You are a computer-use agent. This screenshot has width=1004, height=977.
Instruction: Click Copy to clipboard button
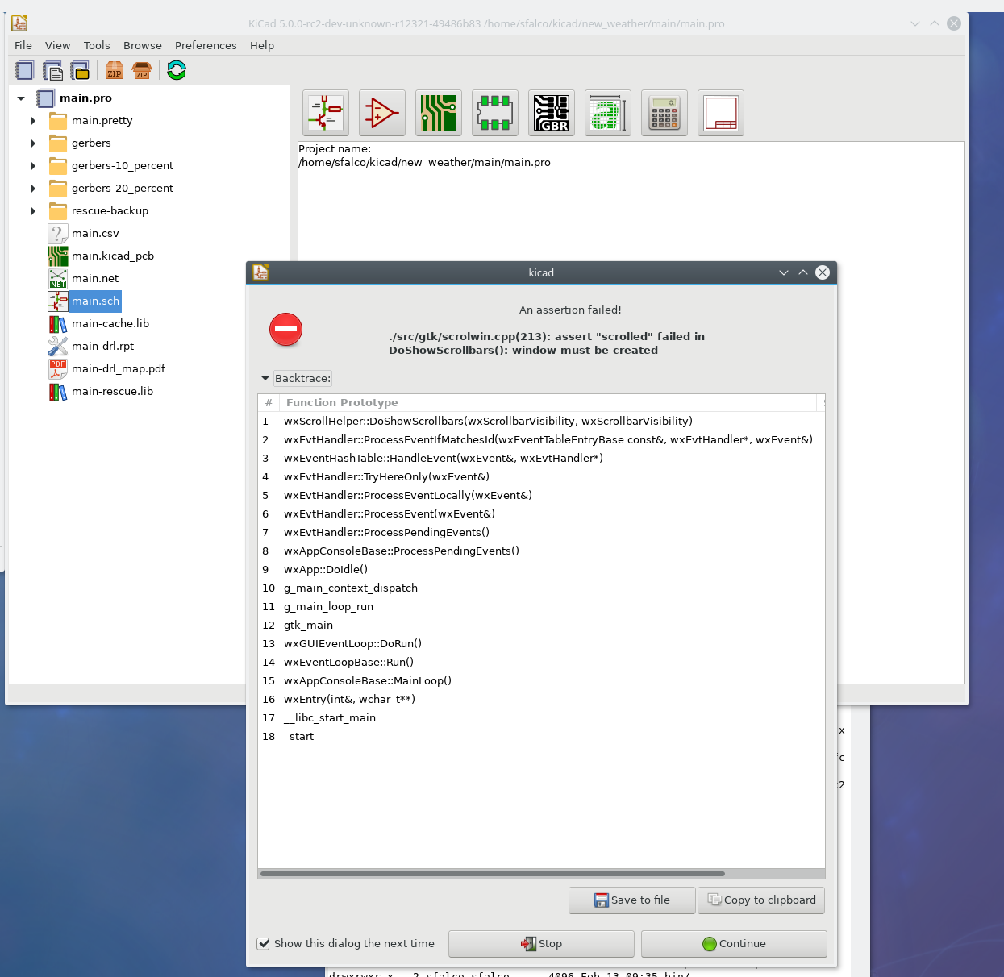point(761,900)
